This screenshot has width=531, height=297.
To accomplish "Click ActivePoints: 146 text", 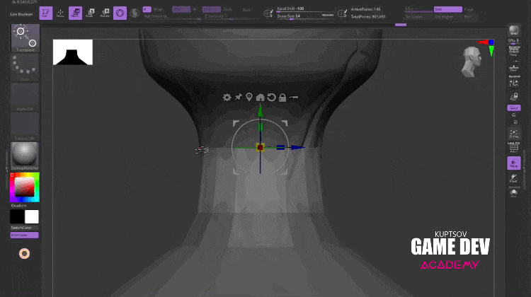I will [x=365, y=9].
